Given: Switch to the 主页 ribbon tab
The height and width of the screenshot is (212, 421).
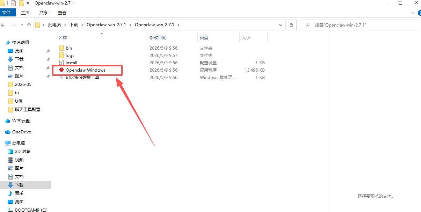Looking at the screenshot, I should click(25, 13).
